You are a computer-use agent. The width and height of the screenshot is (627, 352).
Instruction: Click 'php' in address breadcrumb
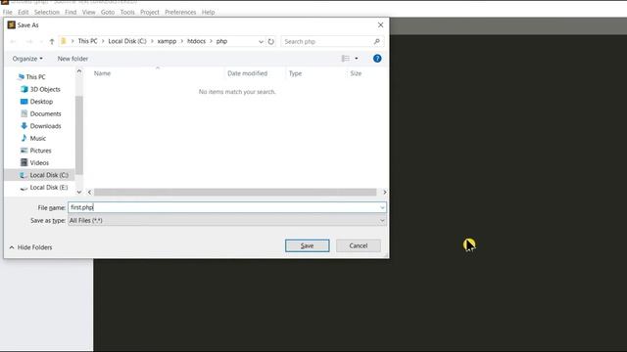point(221,41)
